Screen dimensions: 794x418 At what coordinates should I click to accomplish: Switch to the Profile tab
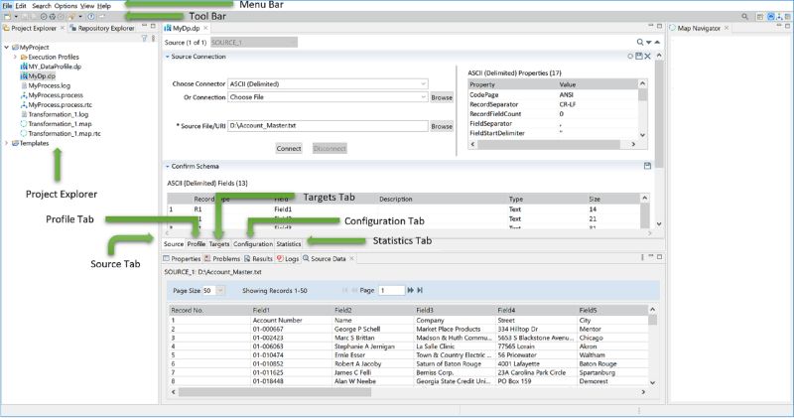(197, 243)
